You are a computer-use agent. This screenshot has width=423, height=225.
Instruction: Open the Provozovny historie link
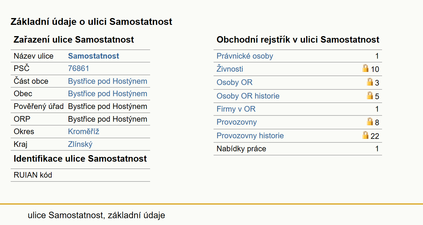click(250, 136)
